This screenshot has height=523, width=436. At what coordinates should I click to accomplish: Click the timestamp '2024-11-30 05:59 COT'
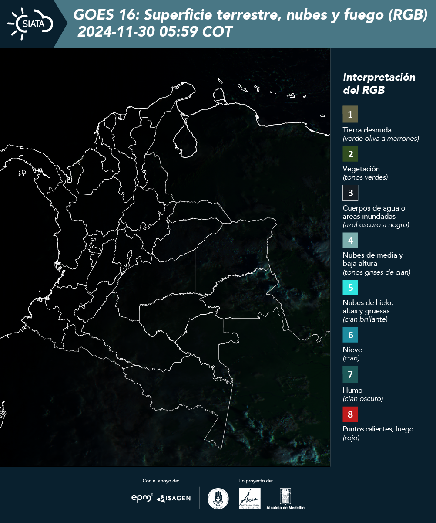[x=155, y=32]
